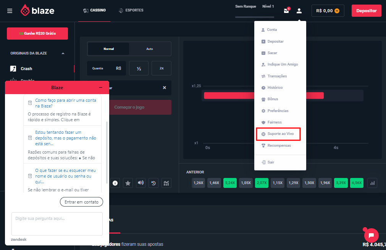
Task: Click the R$ 0,00 balance display
Action: (x=328, y=11)
